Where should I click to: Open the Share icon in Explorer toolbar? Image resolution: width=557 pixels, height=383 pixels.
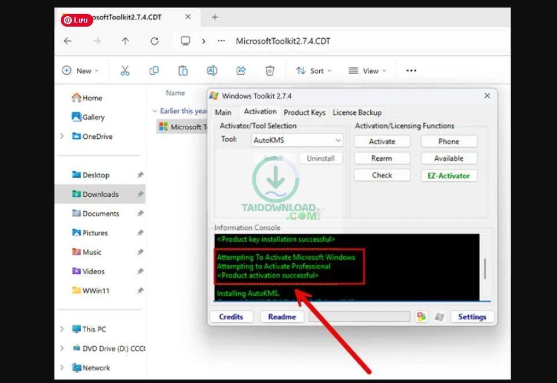(x=241, y=70)
